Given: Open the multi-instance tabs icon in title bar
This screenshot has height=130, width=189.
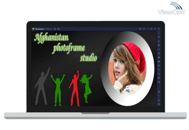Looking at the screenshot, I should 59,29.
